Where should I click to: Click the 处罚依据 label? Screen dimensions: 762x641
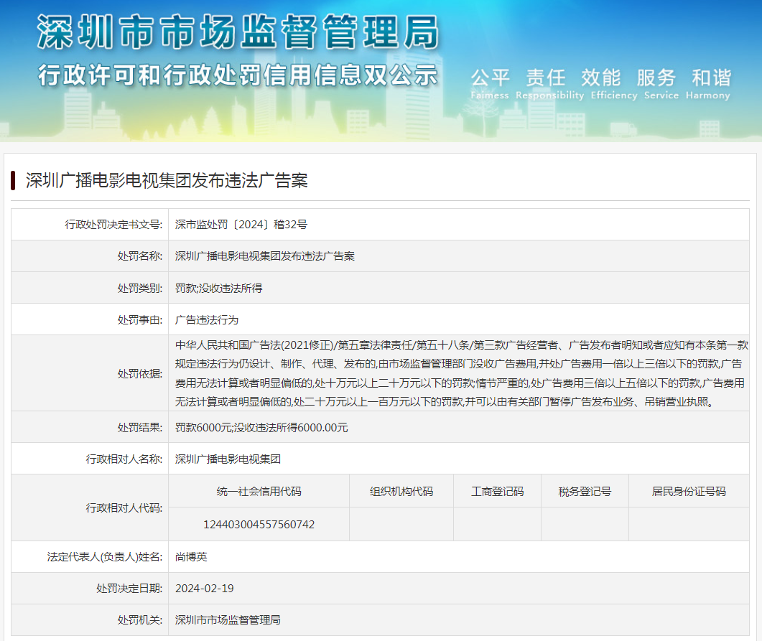[x=140, y=373]
